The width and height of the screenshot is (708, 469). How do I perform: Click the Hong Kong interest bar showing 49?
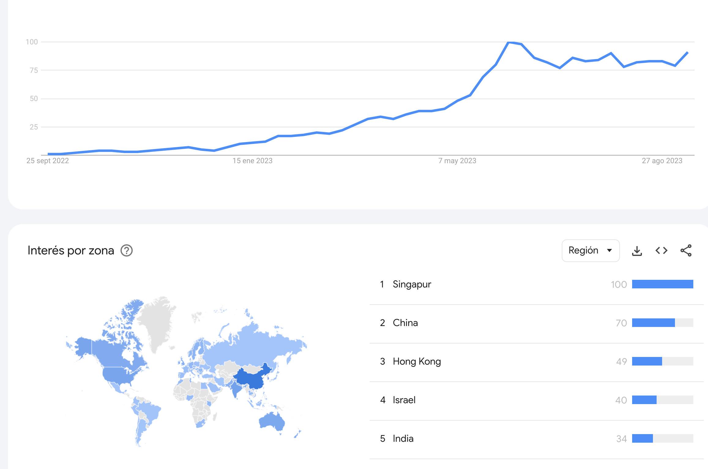(x=647, y=362)
